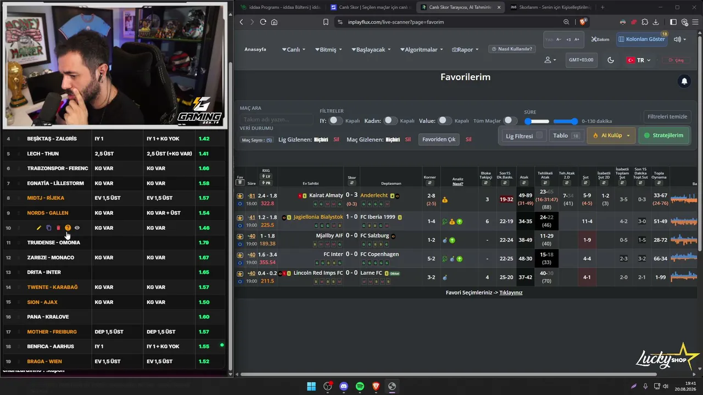Open the Stratejilerim button
The image size is (703, 395).
664,136
